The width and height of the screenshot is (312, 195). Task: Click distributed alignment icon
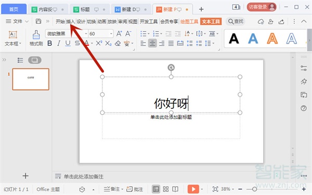click(x=180, y=43)
